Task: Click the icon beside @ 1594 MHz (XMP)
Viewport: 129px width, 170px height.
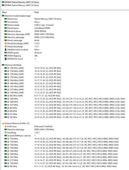Action: click(6, 80)
